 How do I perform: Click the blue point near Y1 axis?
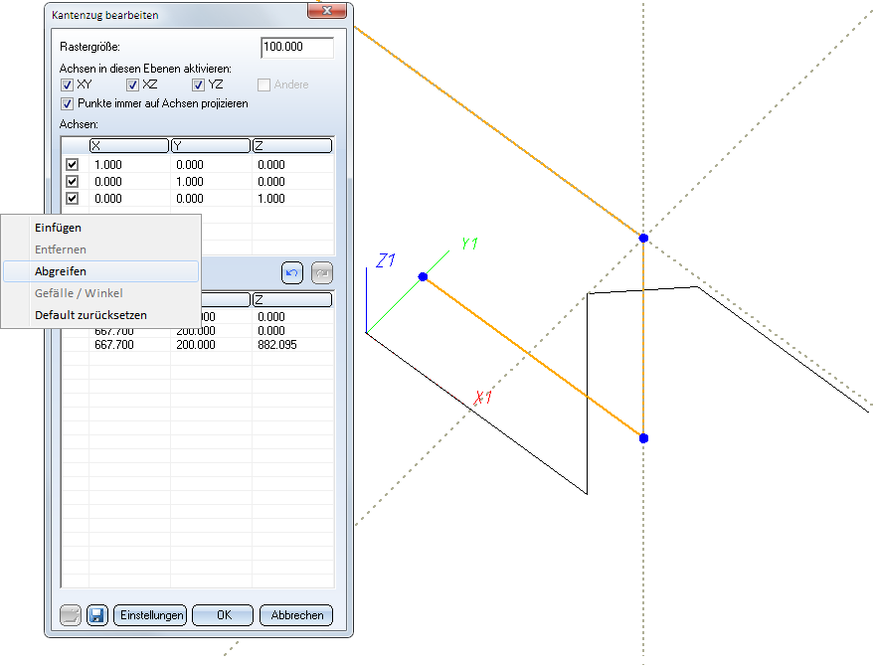[423, 277]
